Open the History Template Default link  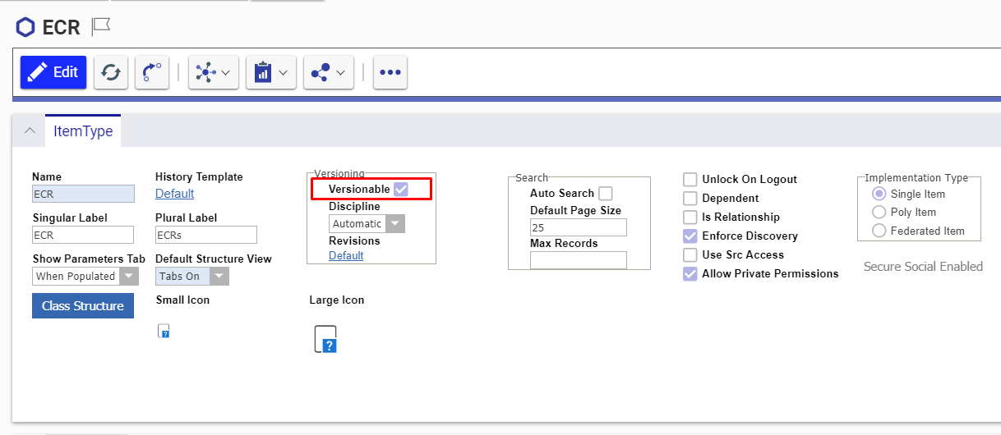pos(174,194)
